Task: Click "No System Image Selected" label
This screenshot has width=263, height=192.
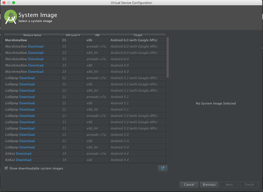Action: [216, 104]
